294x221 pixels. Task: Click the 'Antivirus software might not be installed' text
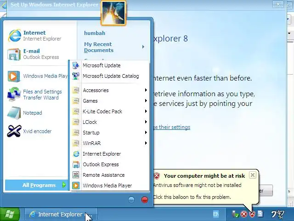click(x=197, y=185)
